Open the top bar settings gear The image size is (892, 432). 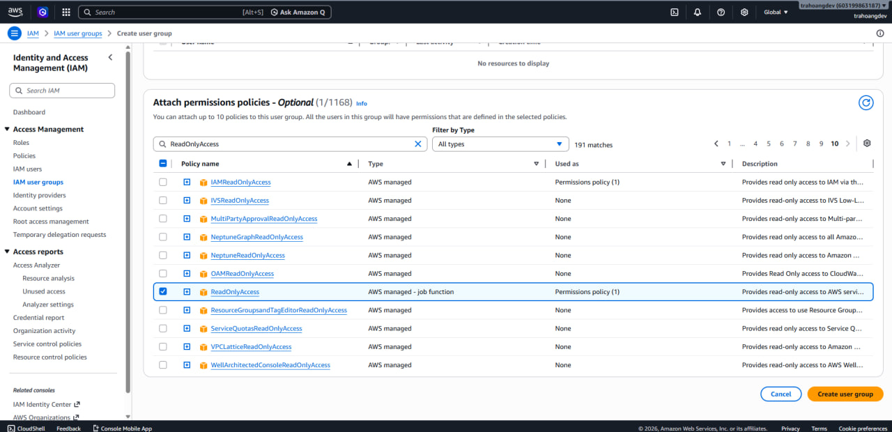[744, 12]
